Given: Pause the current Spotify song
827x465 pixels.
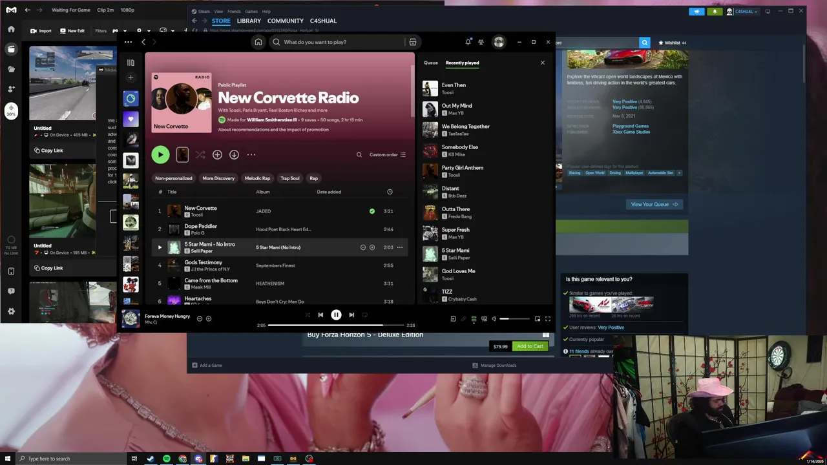Looking at the screenshot, I should click(x=336, y=315).
